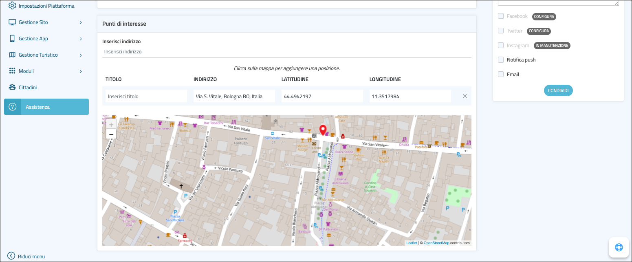632x262 pixels.
Task: Click the Assistenza question mark icon
Action: (x=13, y=107)
